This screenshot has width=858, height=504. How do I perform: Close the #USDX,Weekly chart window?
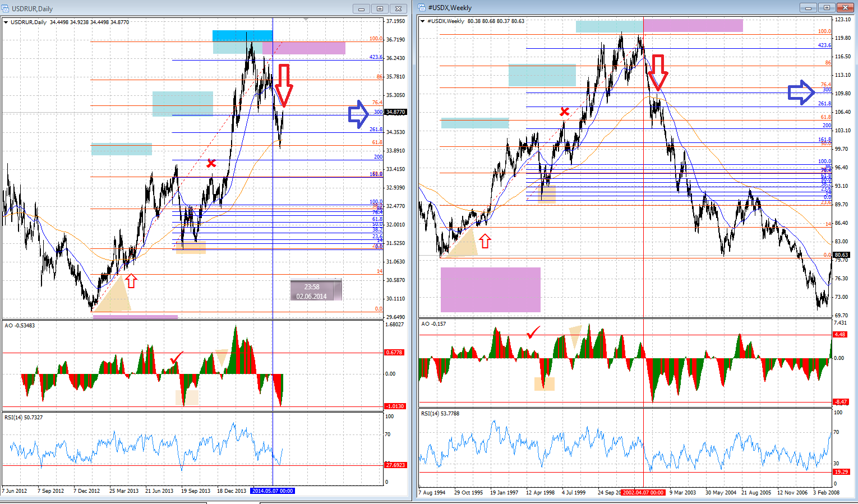coord(845,8)
